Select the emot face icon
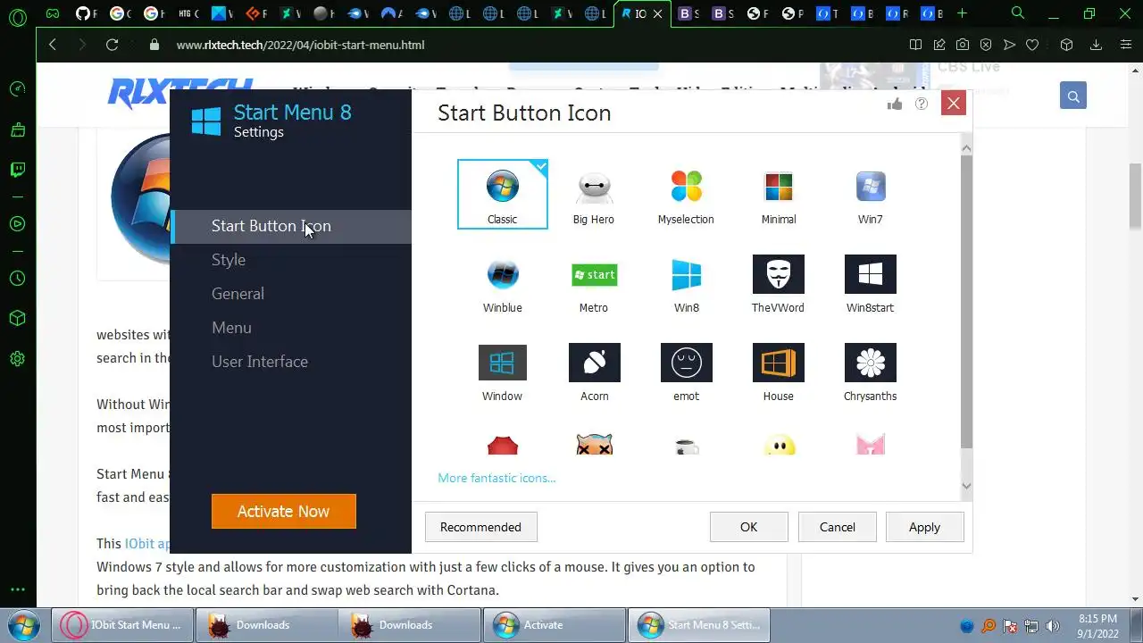Image resolution: width=1143 pixels, height=643 pixels. tap(687, 372)
